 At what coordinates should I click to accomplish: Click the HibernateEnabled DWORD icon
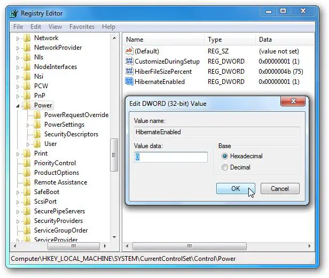click(x=129, y=81)
